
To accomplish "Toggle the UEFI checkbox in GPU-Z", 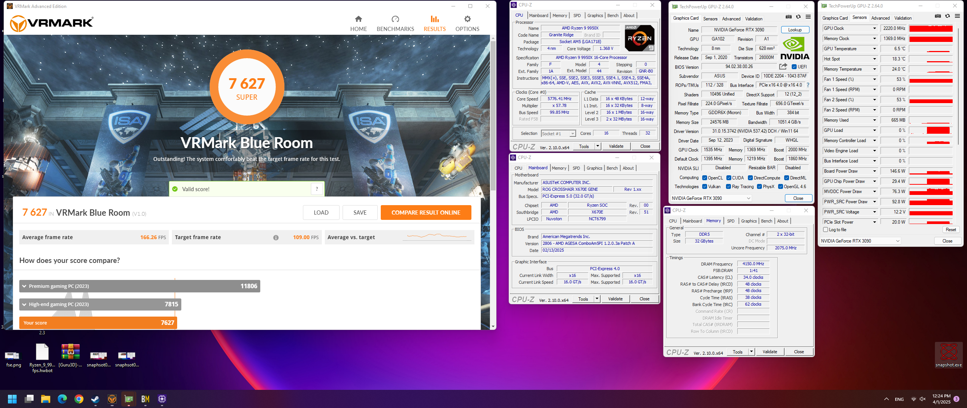I will pos(794,67).
